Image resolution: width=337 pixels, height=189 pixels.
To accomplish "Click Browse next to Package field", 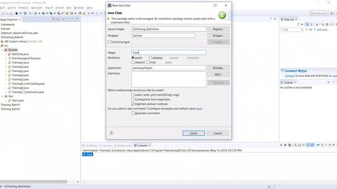I will click(219, 35).
